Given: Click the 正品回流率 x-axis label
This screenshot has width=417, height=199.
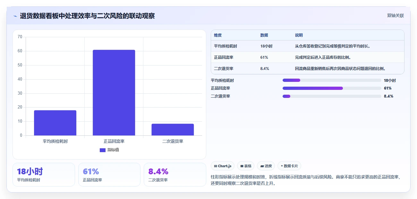Looking at the screenshot, I should coord(114,141).
